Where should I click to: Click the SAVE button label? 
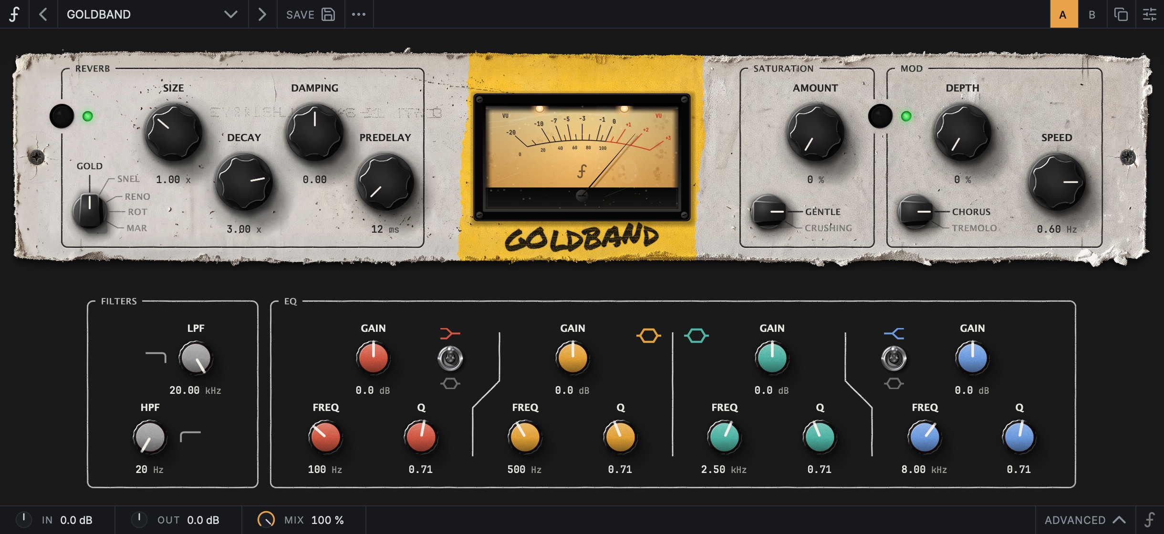300,15
